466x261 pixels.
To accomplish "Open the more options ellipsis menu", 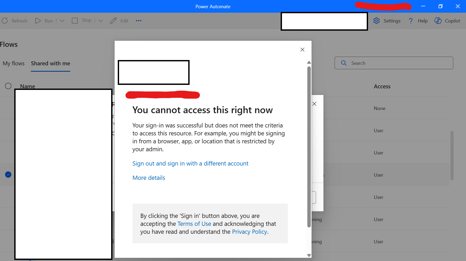I will tap(139, 21).
